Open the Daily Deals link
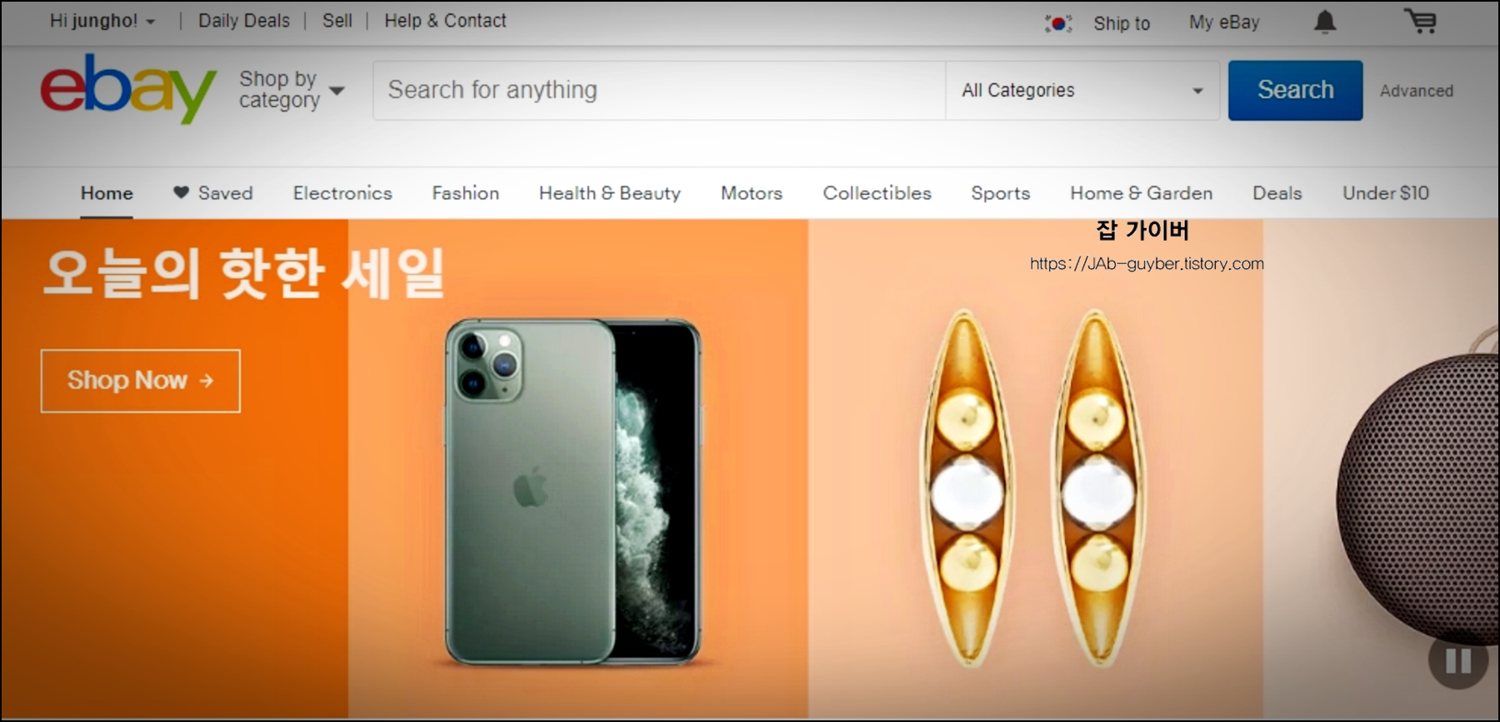The width and height of the screenshot is (1500, 722). pos(244,21)
